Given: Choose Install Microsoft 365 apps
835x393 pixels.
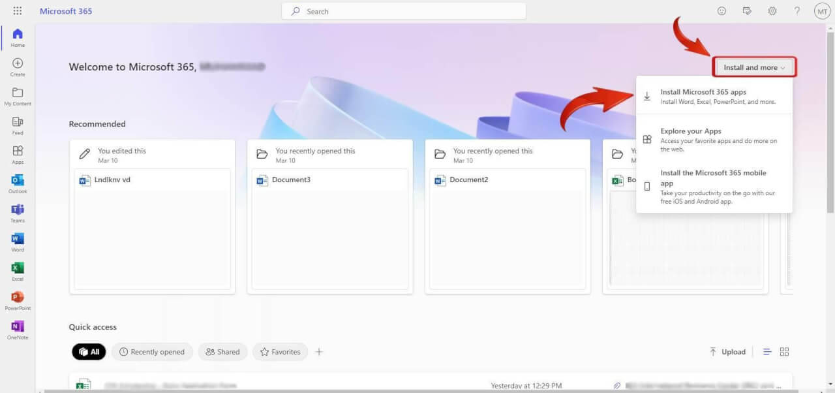Looking at the screenshot, I should [714, 97].
